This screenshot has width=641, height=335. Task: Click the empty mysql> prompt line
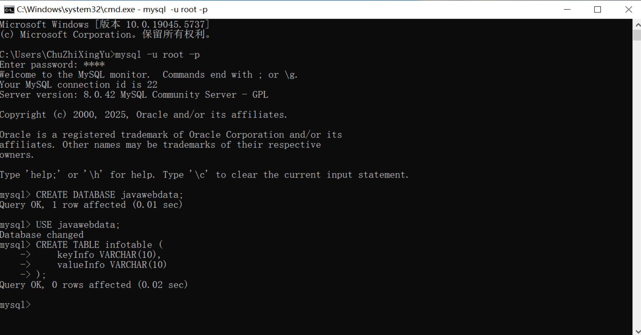pyautogui.click(x=16, y=304)
